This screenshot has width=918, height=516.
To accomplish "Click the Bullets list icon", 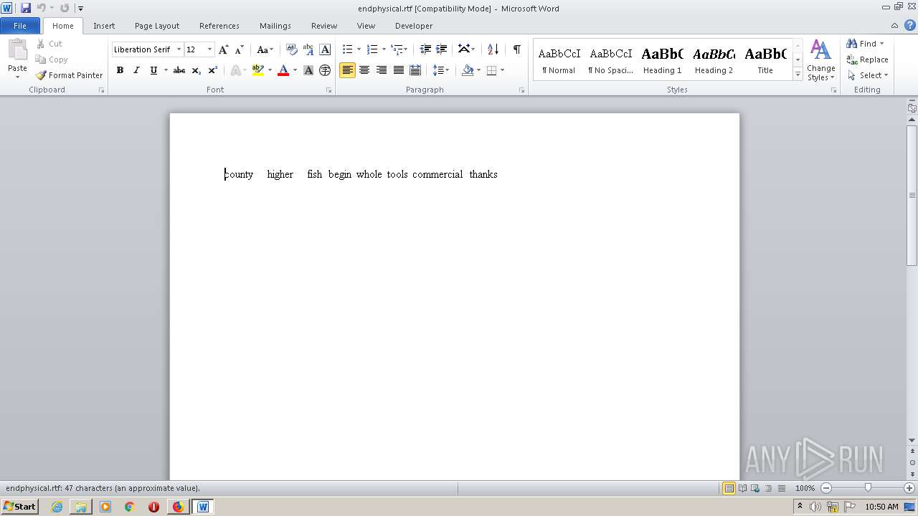I will tap(348, 49).
